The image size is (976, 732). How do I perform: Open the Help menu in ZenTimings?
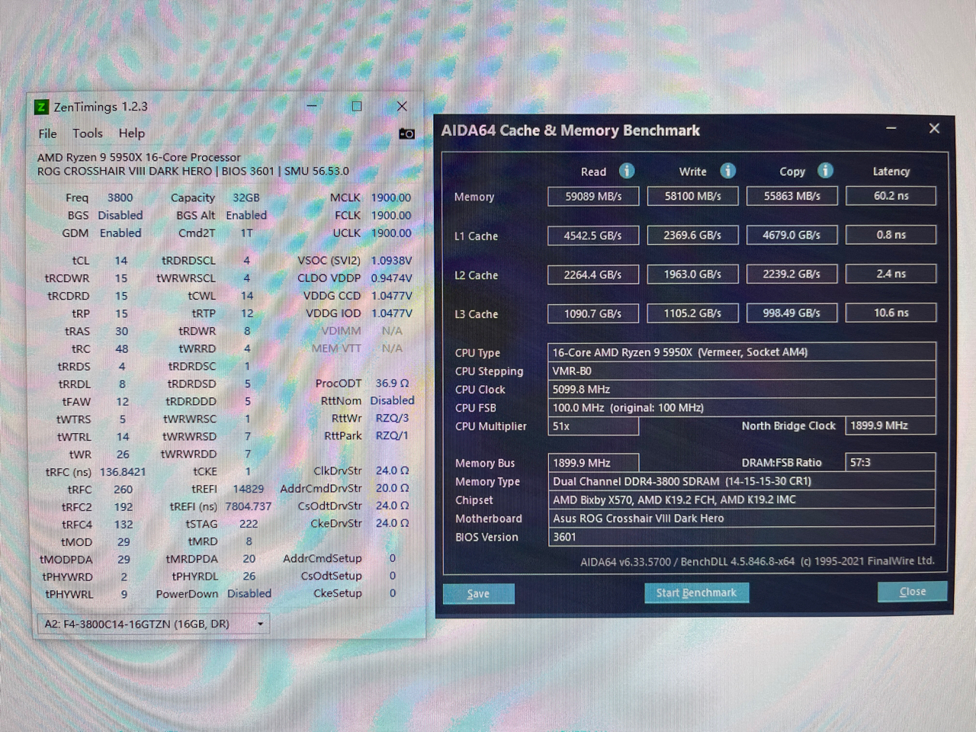point(132,133)
